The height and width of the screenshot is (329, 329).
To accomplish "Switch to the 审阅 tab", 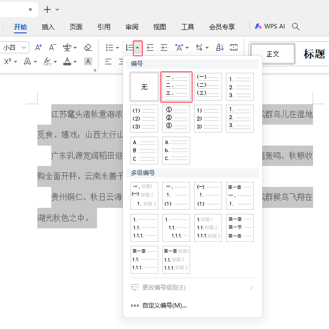I will click(x=132, y=27).
